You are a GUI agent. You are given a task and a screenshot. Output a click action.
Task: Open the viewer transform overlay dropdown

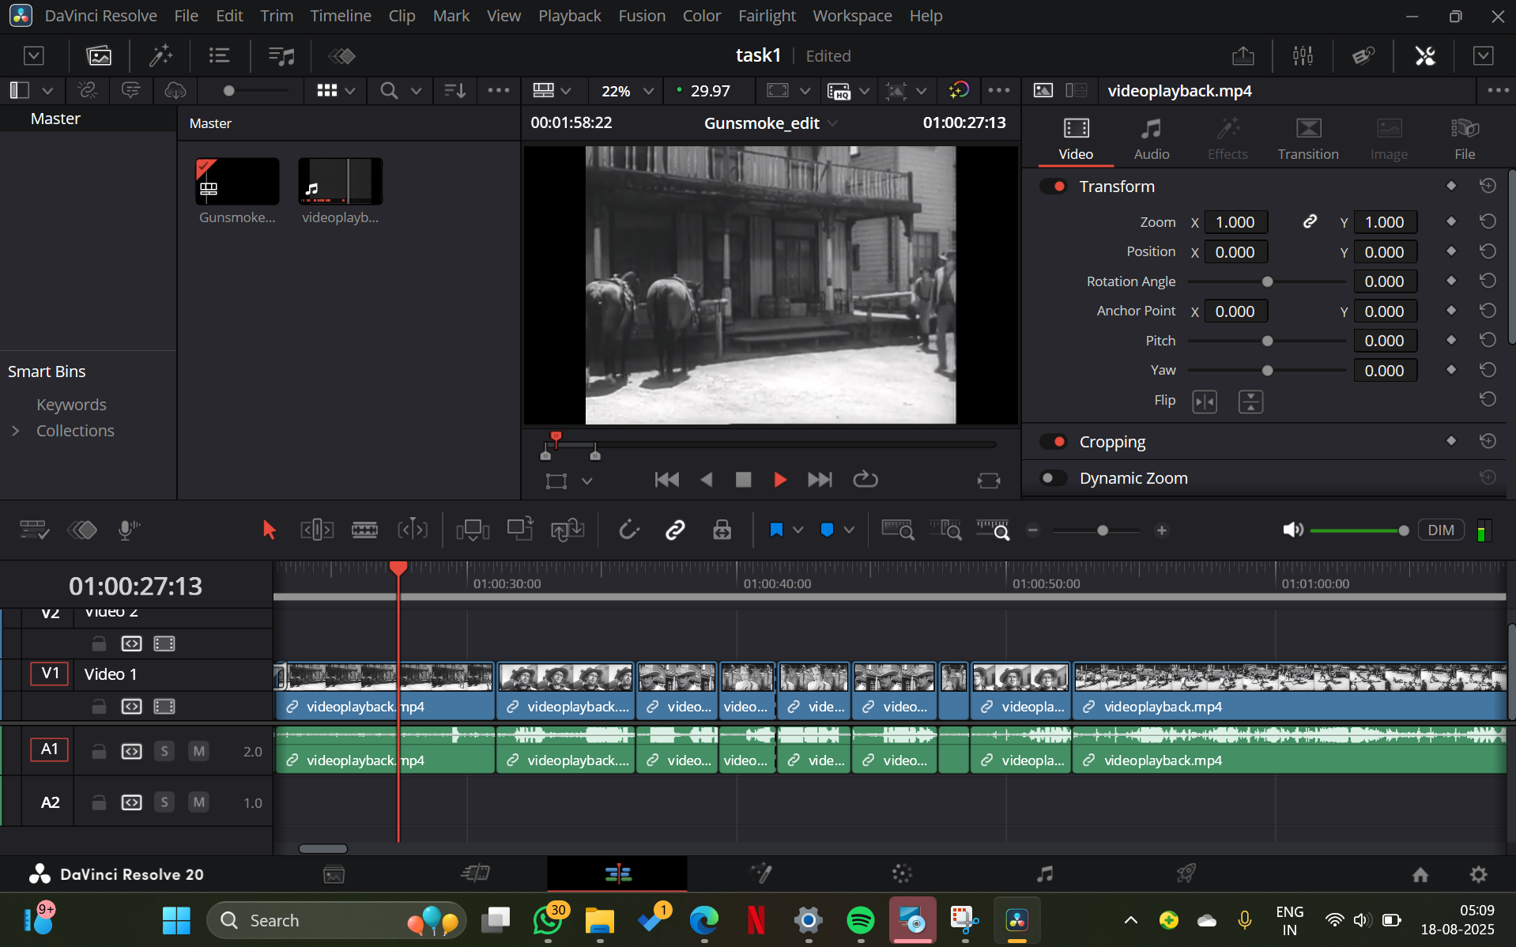[x=587, y=481]
